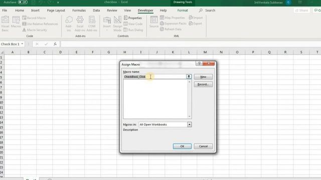
Task: Select row 10 header
Action: tap(2, 102)
